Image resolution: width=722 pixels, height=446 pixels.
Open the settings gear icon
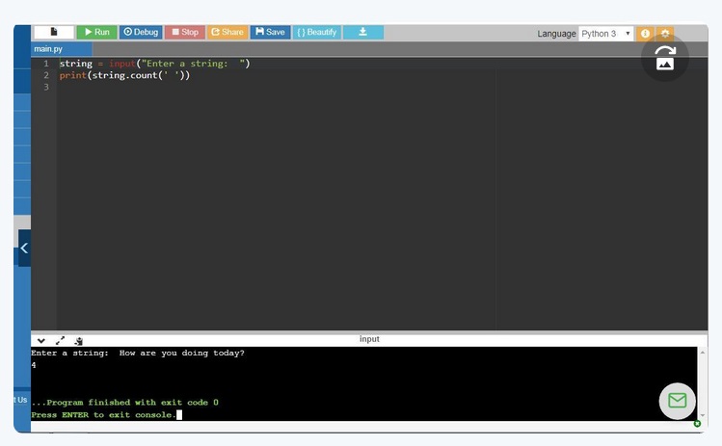coord(664,34)
